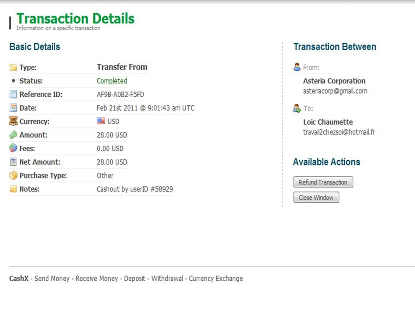The height and width of the screenshot is (311, 415).
Task: Click the Refund Transaction button
Action: pyautogui.click(x=323, y=182)
